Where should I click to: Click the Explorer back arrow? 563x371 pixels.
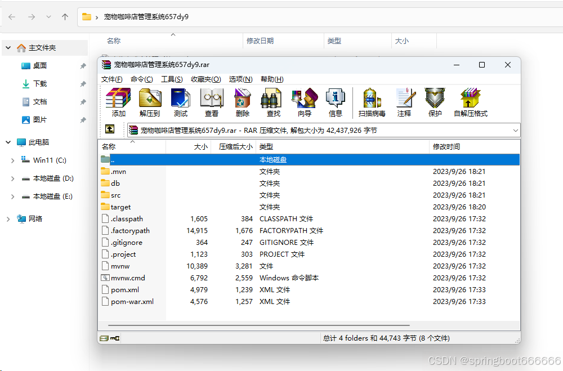(x=12, y=17)
